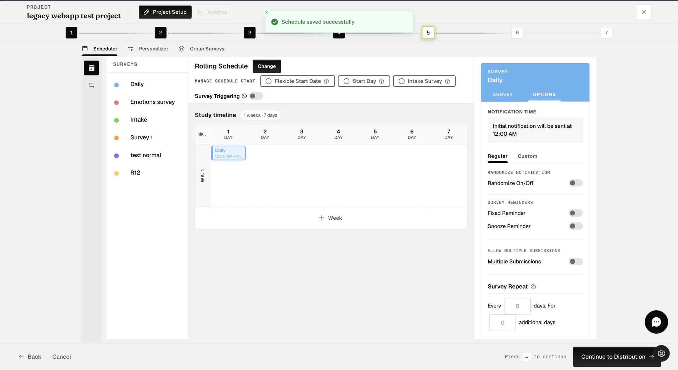Viewport: 678px width, 370px height.
Task: Go Back to previous step
Action: (30, 357)
